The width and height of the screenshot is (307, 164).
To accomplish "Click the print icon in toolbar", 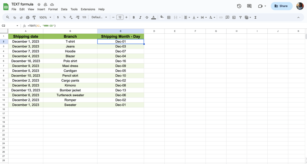I will (28, 17).
